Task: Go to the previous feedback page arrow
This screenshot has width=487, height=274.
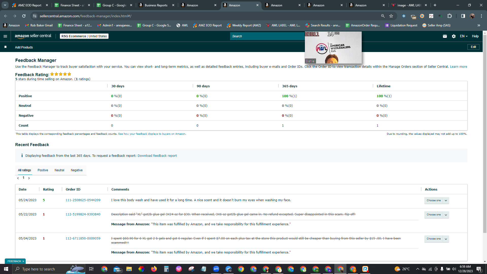Action: click(18, 178)
